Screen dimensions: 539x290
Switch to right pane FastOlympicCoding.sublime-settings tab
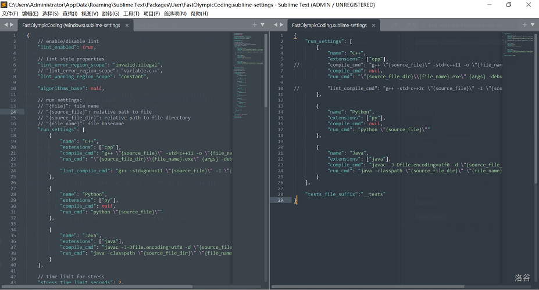329,26
